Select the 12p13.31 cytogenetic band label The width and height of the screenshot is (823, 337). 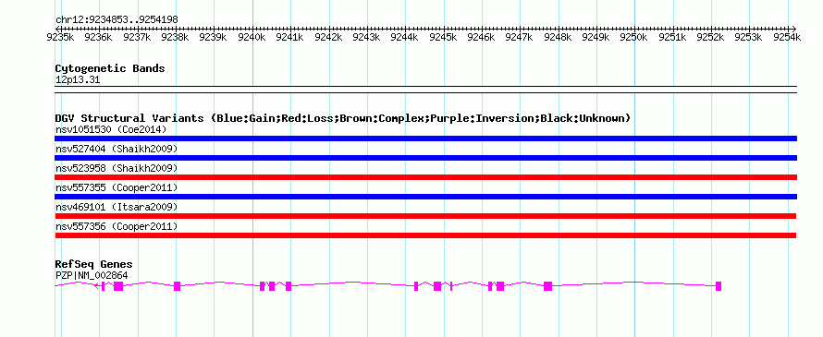pyautogui.click(x=78, y=80)
